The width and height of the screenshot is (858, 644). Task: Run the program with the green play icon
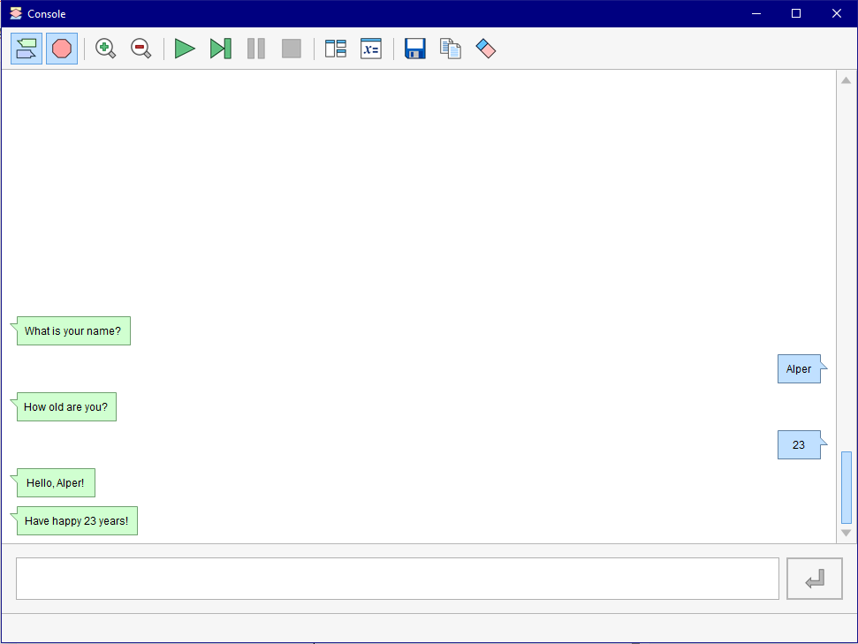185,49
